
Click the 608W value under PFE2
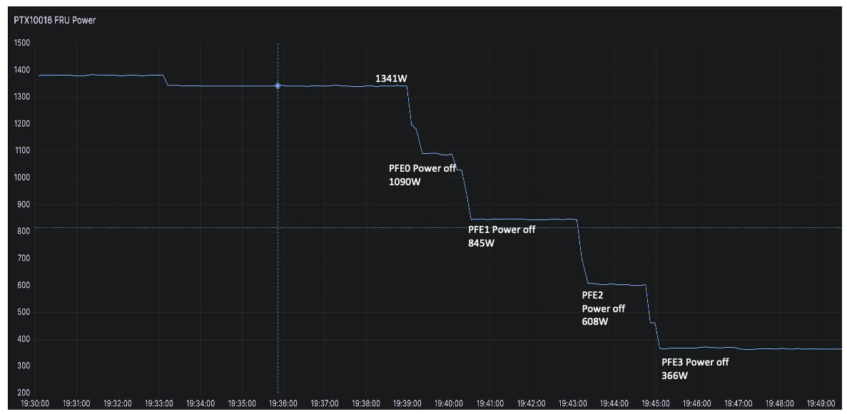594,321
